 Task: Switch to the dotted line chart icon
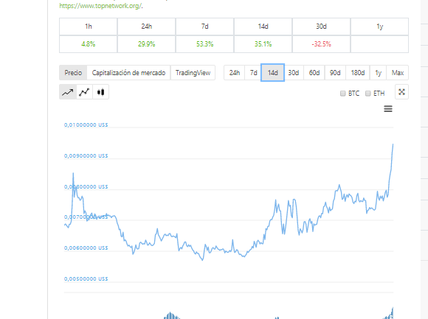point(84,92)
